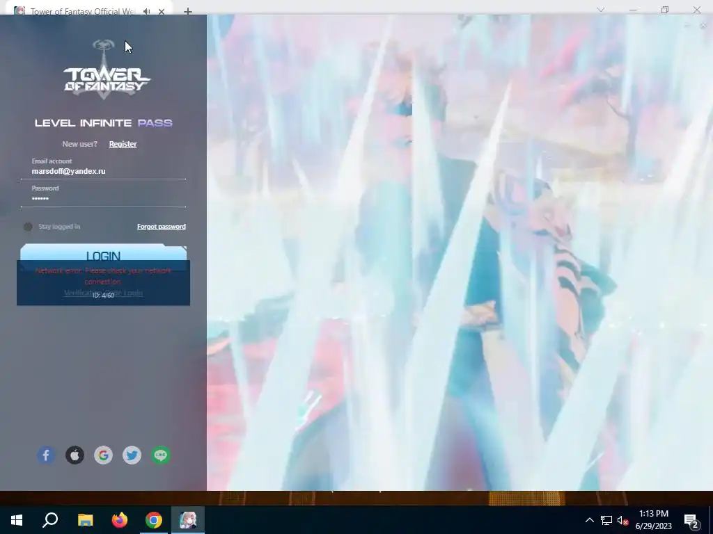Mute the browser tab audio icon
The image size is (713, 534).
click(146, 11)
